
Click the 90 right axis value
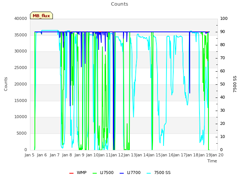pos(222,31)
